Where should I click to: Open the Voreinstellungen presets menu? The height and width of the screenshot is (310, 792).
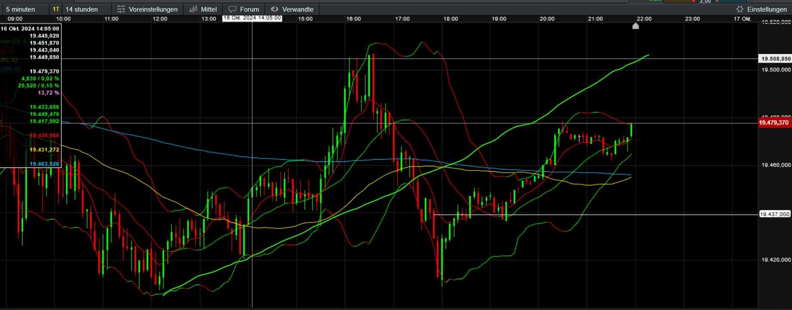click(x=147, y=9)
